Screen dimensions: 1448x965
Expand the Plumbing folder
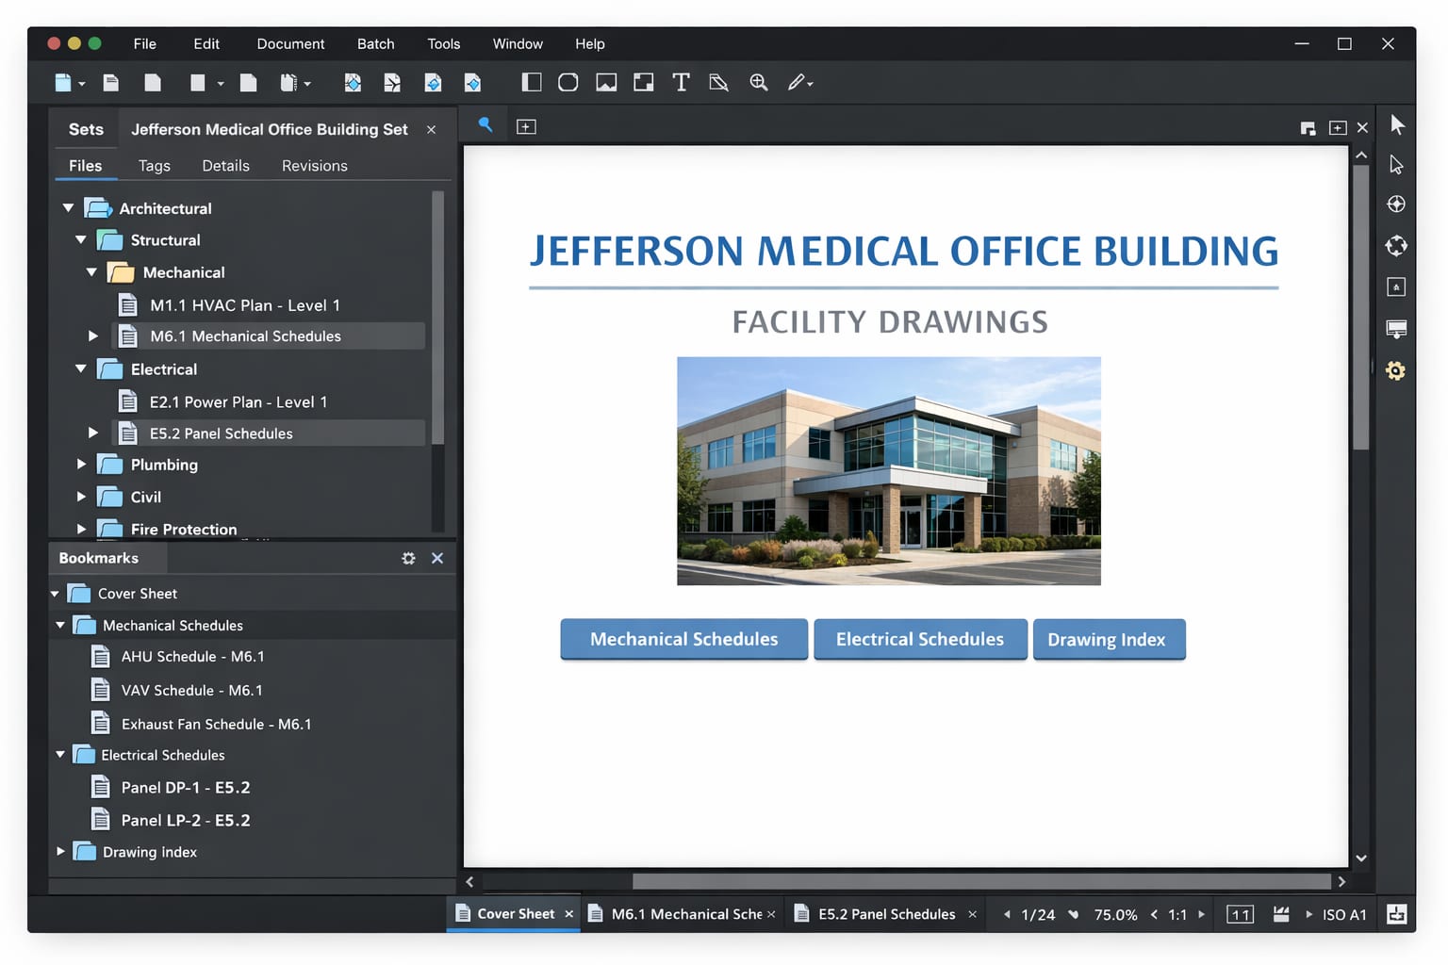pyautogui.click(x=80, y=464)
